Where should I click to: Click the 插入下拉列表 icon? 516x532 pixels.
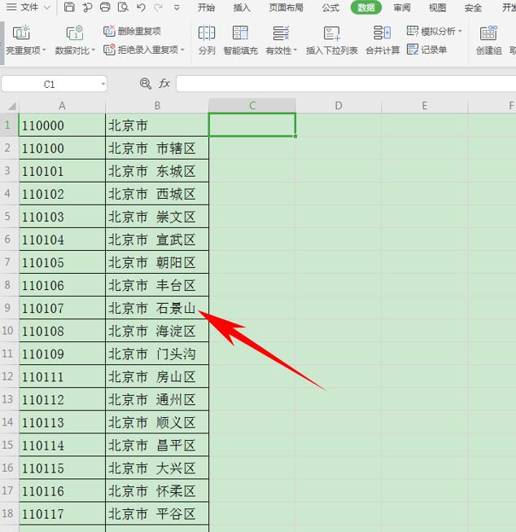tap(331, 33)
